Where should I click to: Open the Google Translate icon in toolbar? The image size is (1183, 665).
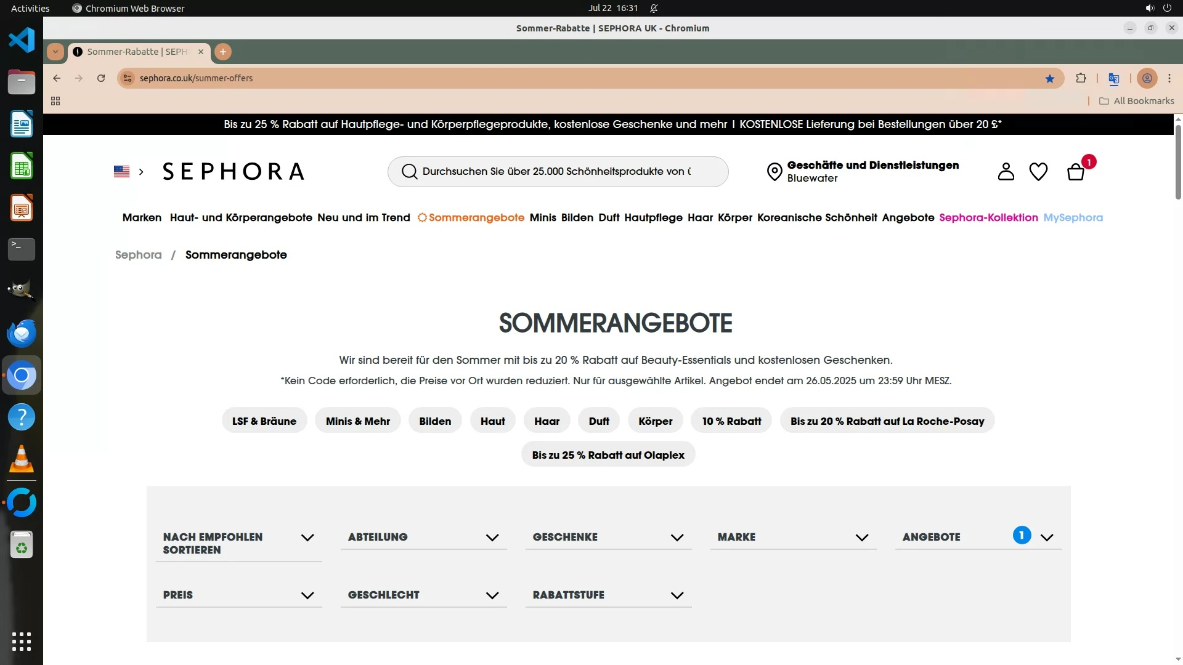click(1113, 78)
